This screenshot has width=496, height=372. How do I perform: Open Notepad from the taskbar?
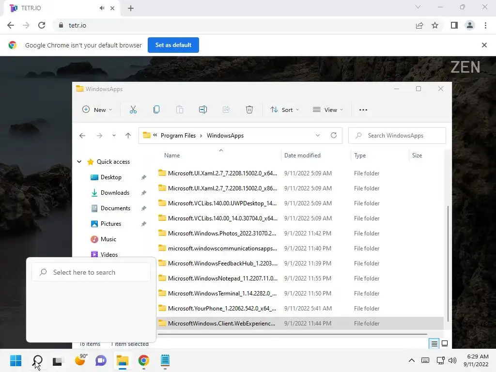click(x=165, y=360)
